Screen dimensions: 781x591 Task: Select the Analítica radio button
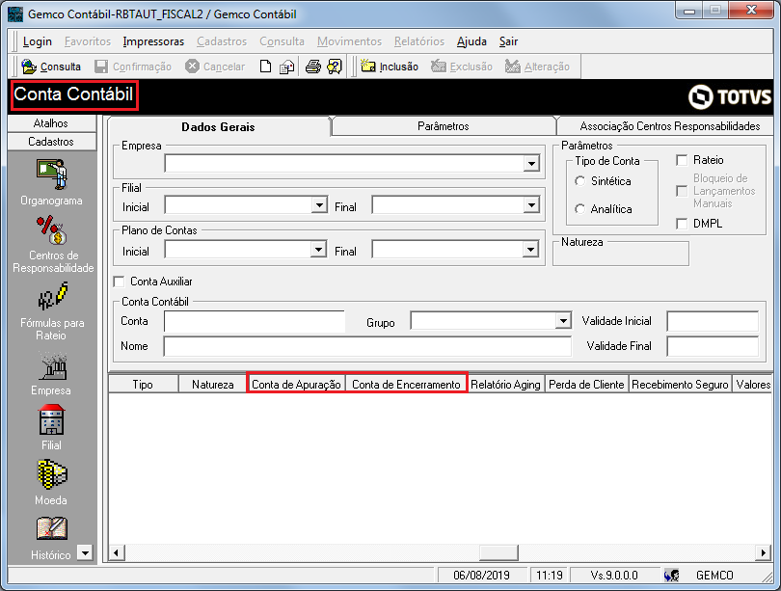tap(579, 209)
